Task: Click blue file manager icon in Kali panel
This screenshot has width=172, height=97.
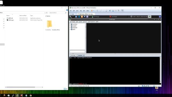Action: [x=76, y=17]
